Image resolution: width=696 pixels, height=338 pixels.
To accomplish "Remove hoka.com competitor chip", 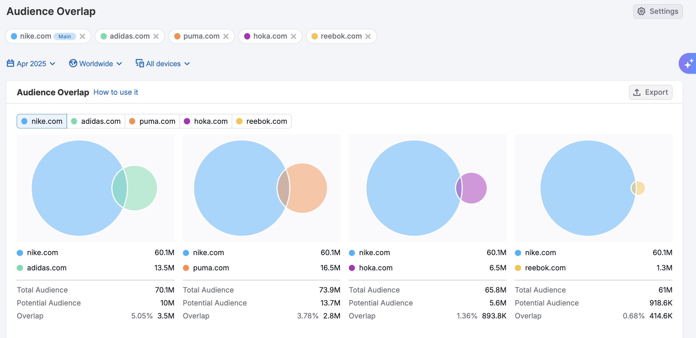I will pos(294,36).
